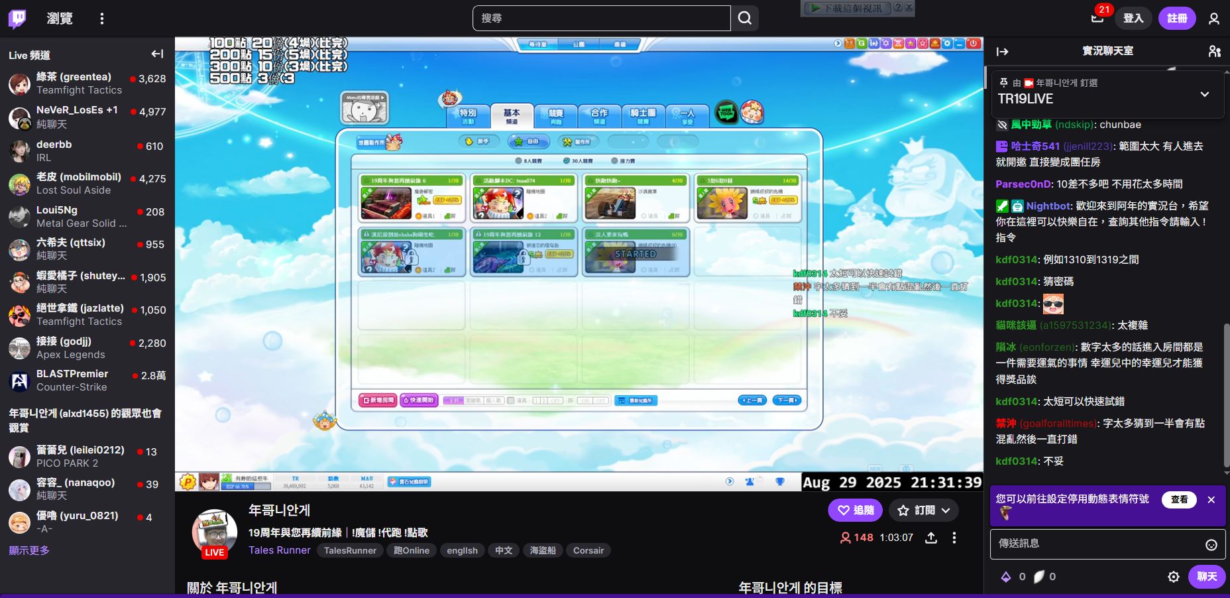The height and width of the screenshot is (598, 1230).
Task: Click the search magnifier button
Action: [x=745, y=19]
